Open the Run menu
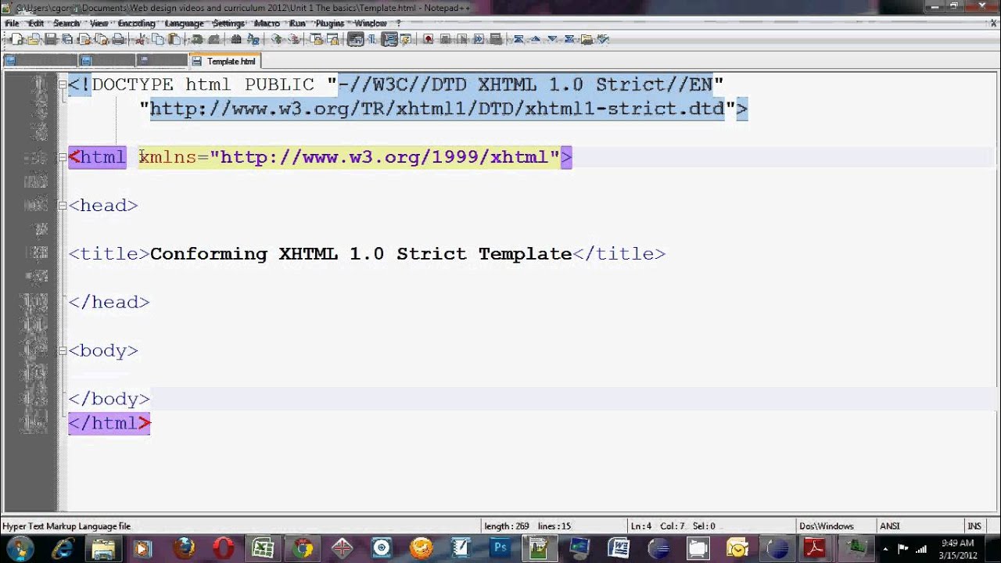This screenshot has width=1001, height=563. pyautogui.click(x=297, y=23)
